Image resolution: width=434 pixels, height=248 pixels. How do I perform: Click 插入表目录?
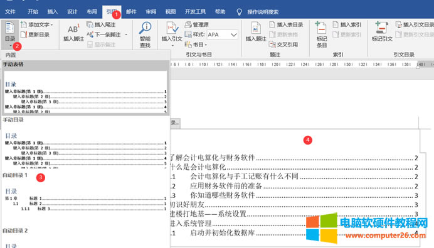[x=286, y=24]
